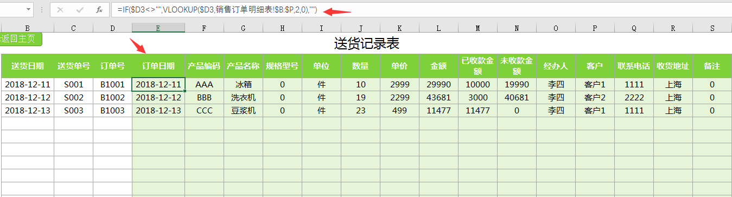Select column C header
Viewport: 732px width, 197px height.
pyautogui.click(x=73, y=28)
